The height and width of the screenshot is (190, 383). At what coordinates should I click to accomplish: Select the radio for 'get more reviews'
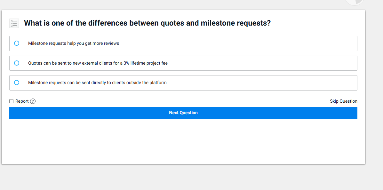(x=17, y=43)
